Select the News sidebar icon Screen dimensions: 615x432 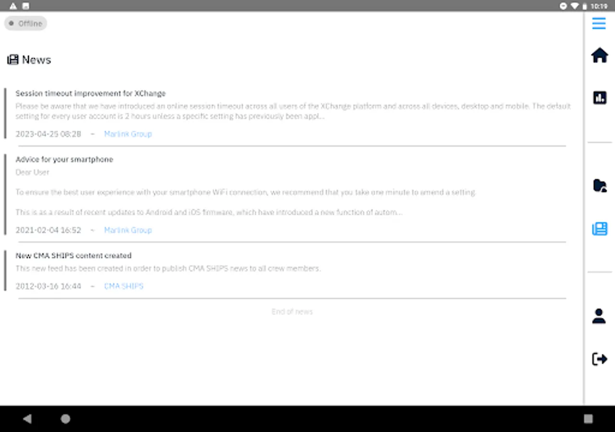pos(599,228)
